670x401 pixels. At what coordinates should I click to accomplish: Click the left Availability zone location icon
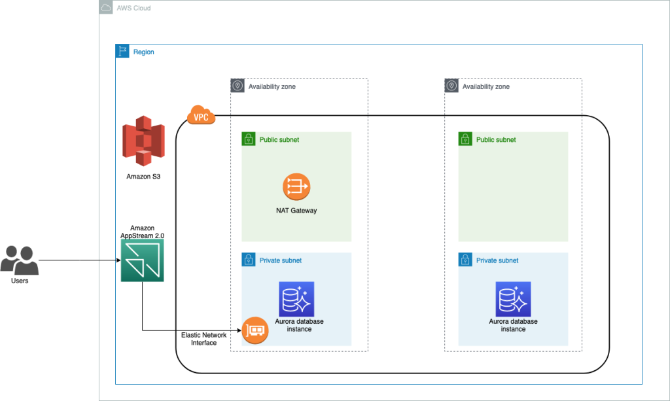click(x=237, y=84)
